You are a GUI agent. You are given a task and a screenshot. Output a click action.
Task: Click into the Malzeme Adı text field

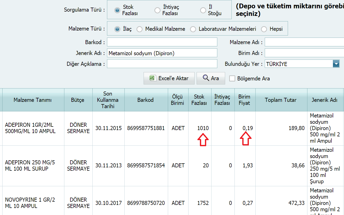pos(304,42)
